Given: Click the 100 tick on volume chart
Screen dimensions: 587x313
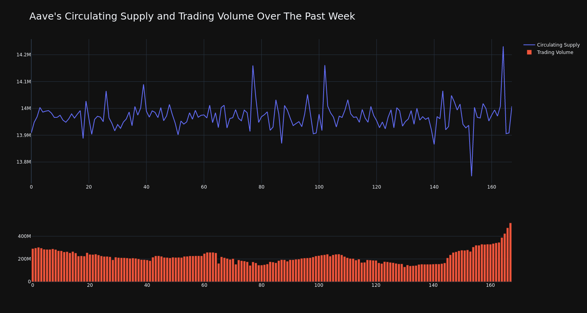Looking at the screenshot, I should point(319,285).
